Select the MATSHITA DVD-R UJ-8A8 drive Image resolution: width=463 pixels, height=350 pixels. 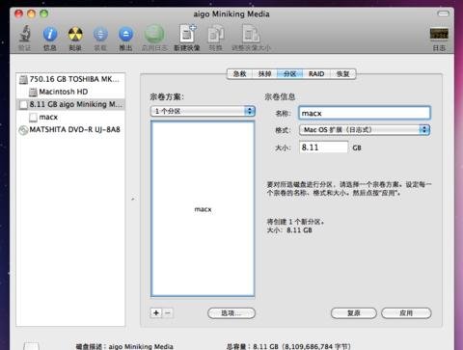click(70, 129)
